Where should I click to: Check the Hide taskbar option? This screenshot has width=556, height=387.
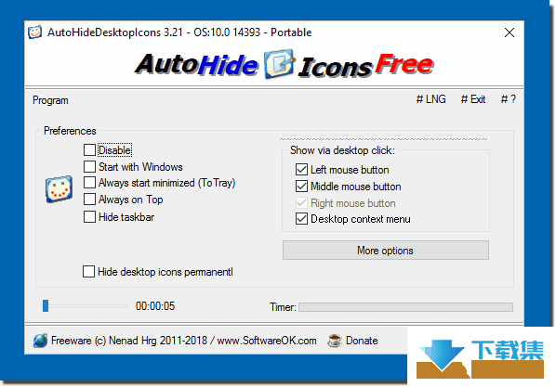pos(89,216)
